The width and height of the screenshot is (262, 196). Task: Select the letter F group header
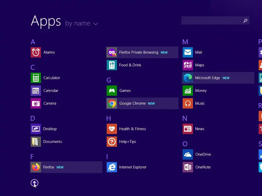(32, 157)
